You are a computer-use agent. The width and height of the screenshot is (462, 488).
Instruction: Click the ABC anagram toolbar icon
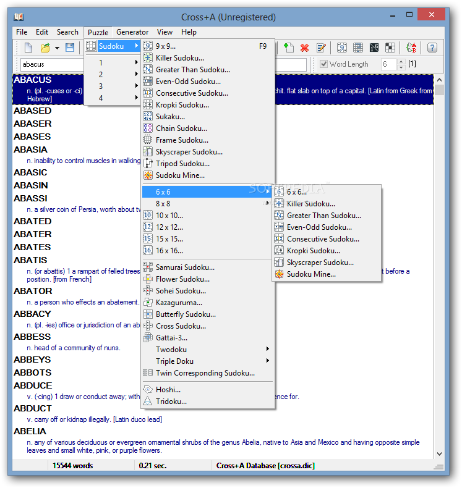[x=411, y=48]
